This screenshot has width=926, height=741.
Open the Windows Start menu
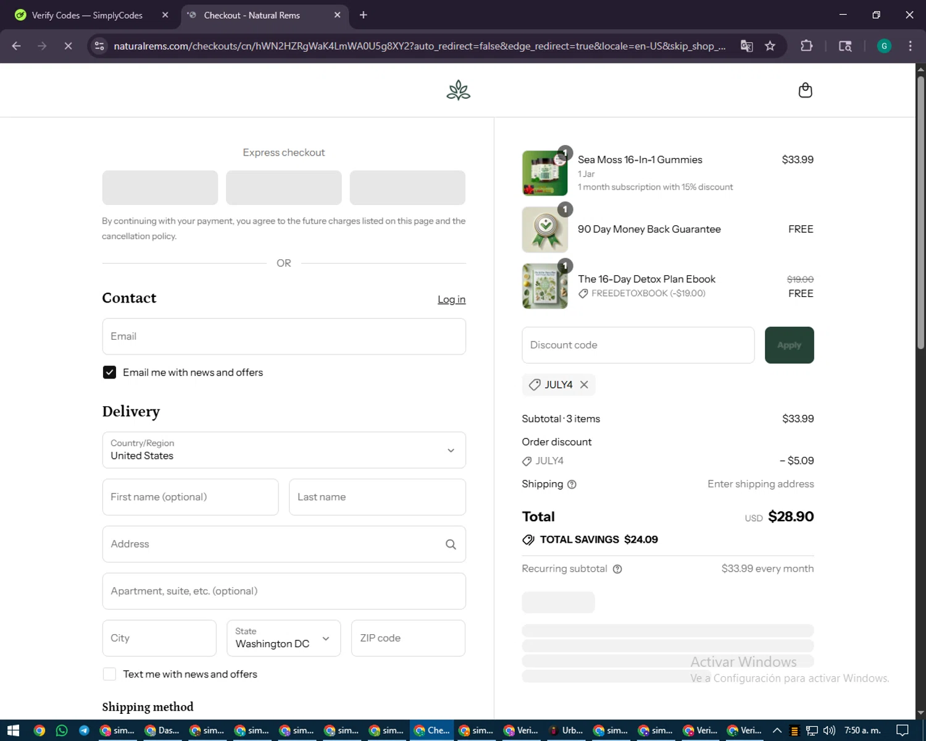point(14,731)
